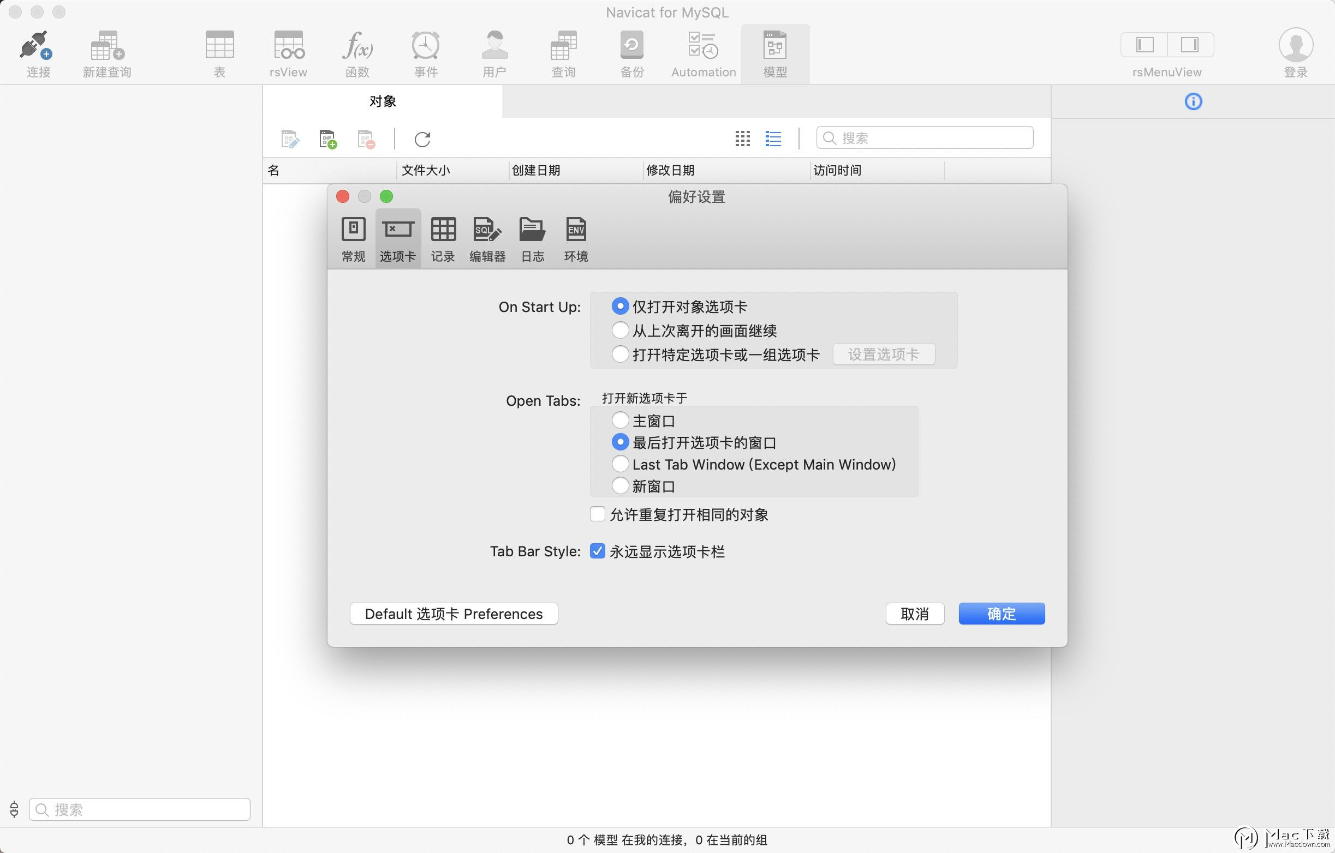This screenshot has height=853, width=1335.
Task: Select the 函数 f(x) function icon
Action: 357,45
